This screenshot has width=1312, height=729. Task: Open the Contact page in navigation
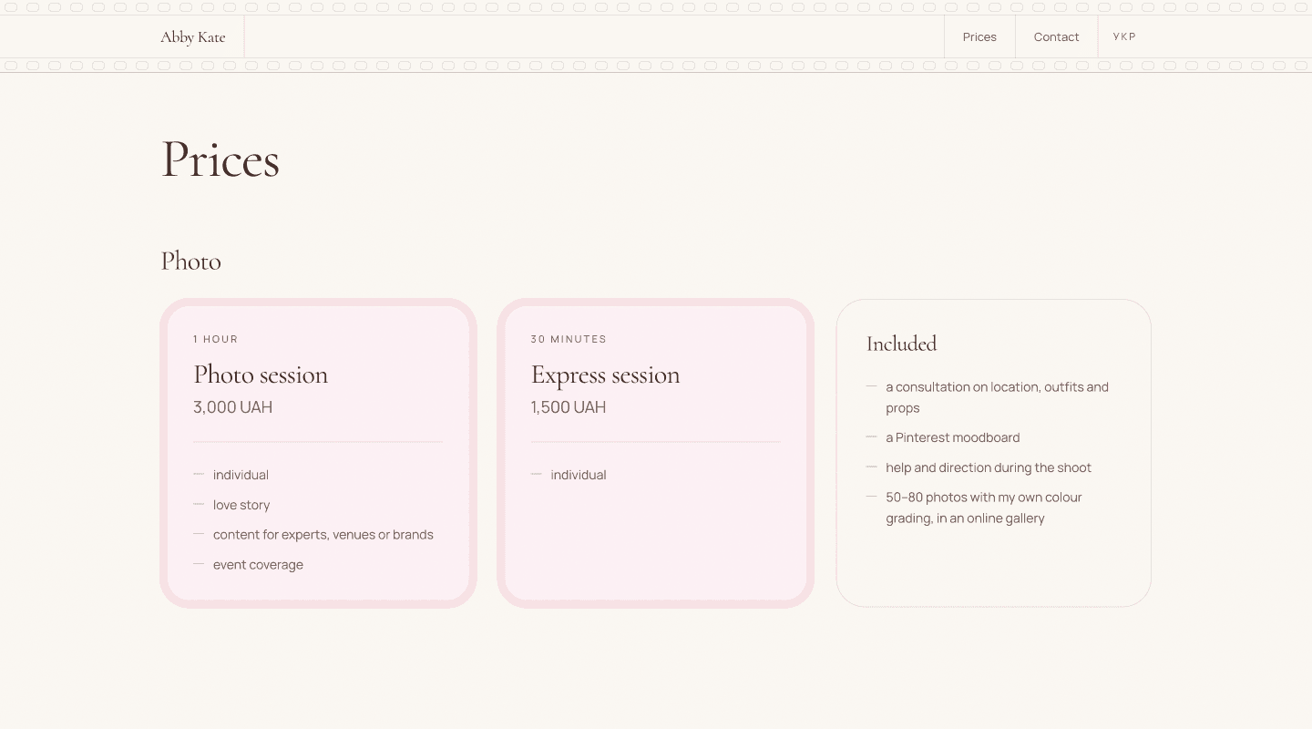click(x=1056, y=36)
